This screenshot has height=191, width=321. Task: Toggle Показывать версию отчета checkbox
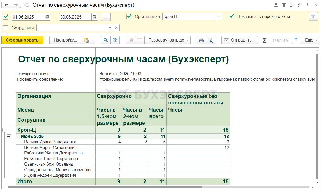pos(232,16)
